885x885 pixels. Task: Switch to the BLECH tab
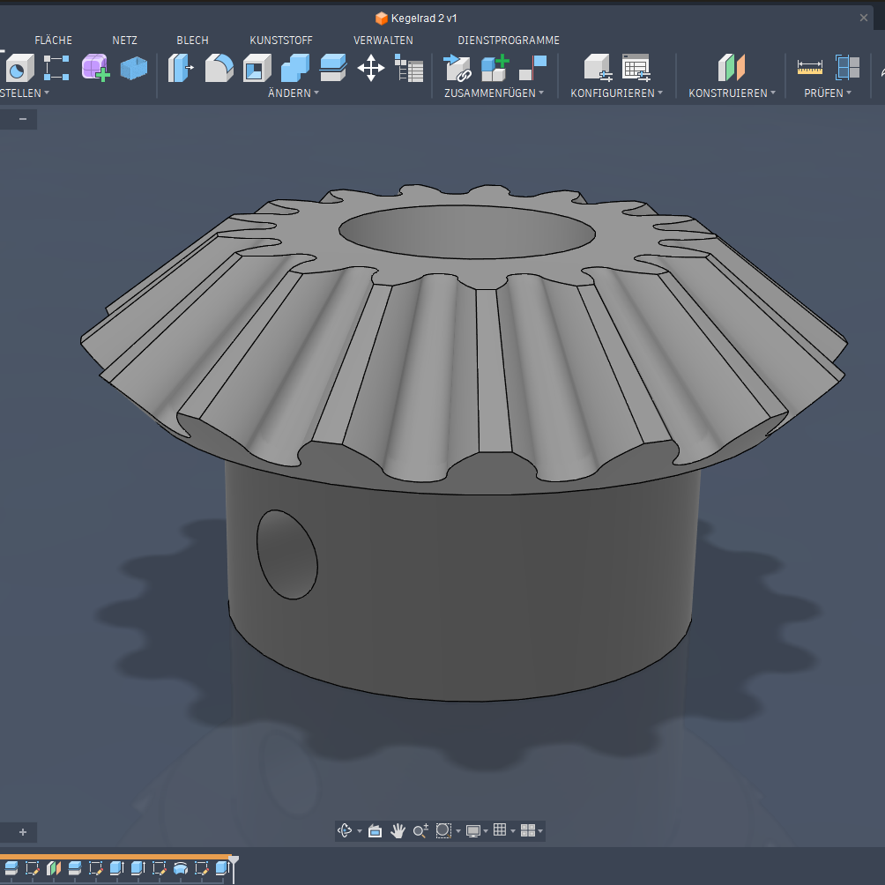pos(192,41)
